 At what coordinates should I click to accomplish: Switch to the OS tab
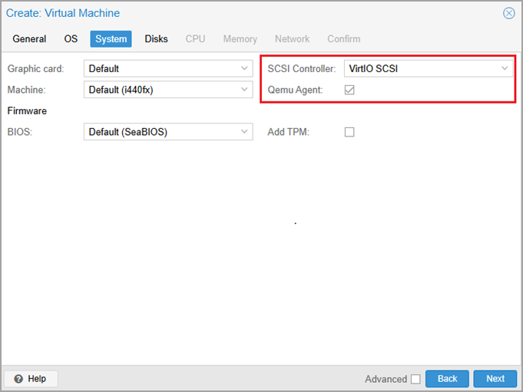pos(71,39)
